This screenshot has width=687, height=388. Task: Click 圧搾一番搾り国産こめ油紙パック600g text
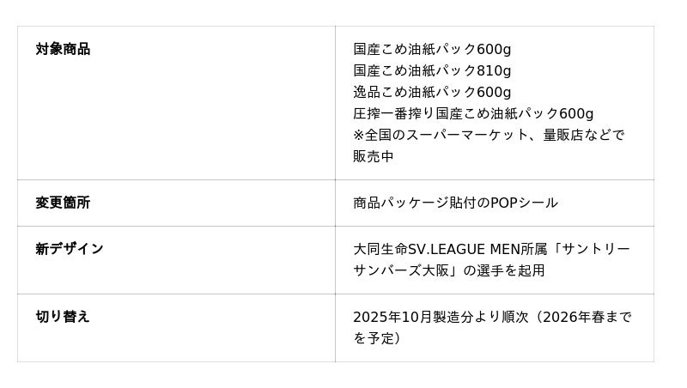(x=473, y=113)
